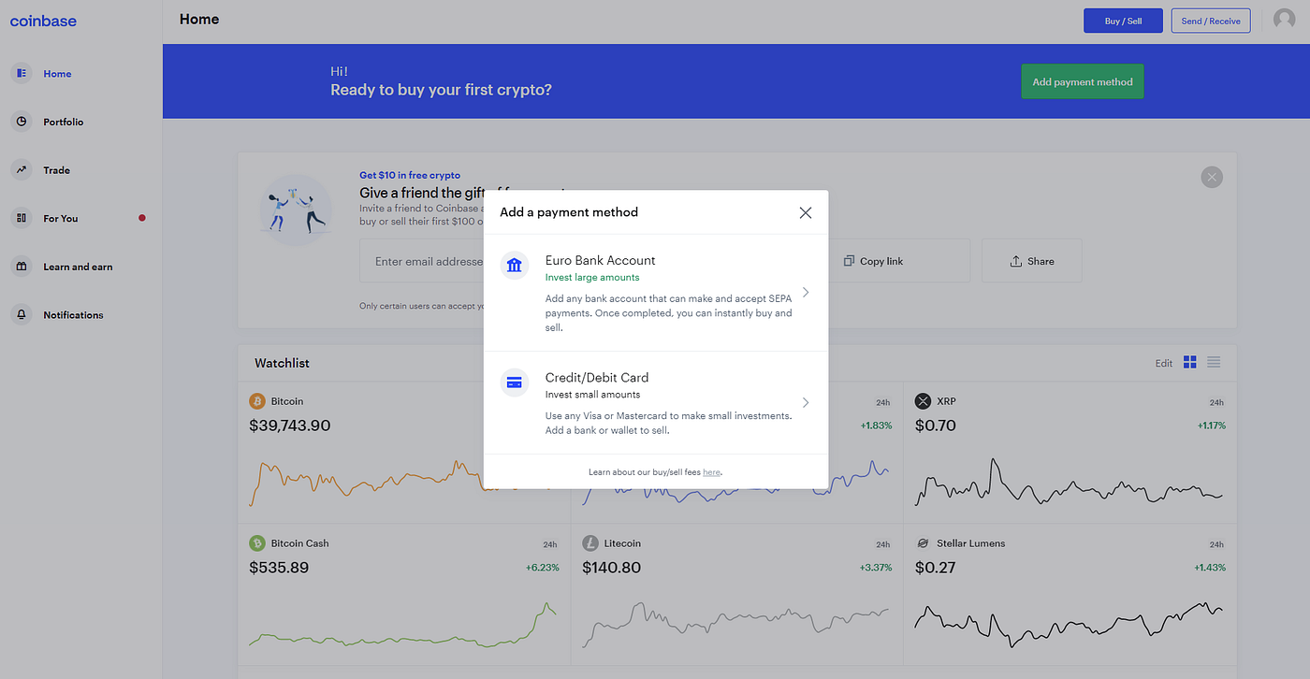Click the Litecoin +3.37% change

875,568
